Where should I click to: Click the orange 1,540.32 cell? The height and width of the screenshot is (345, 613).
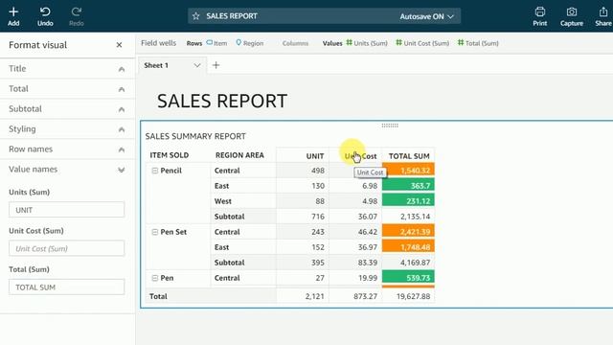coord(408,171)
